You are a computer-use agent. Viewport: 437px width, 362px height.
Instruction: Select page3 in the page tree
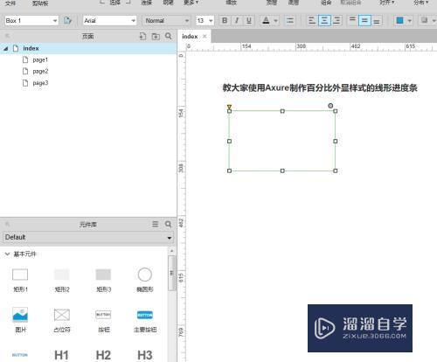click(40, 83)
